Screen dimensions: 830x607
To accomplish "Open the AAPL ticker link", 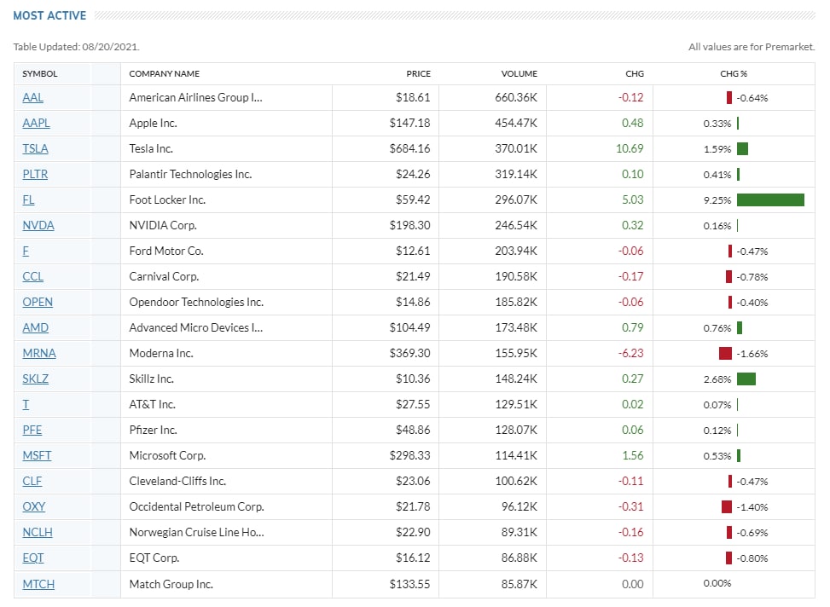I will pyautogui.click(x=36, y=123).
